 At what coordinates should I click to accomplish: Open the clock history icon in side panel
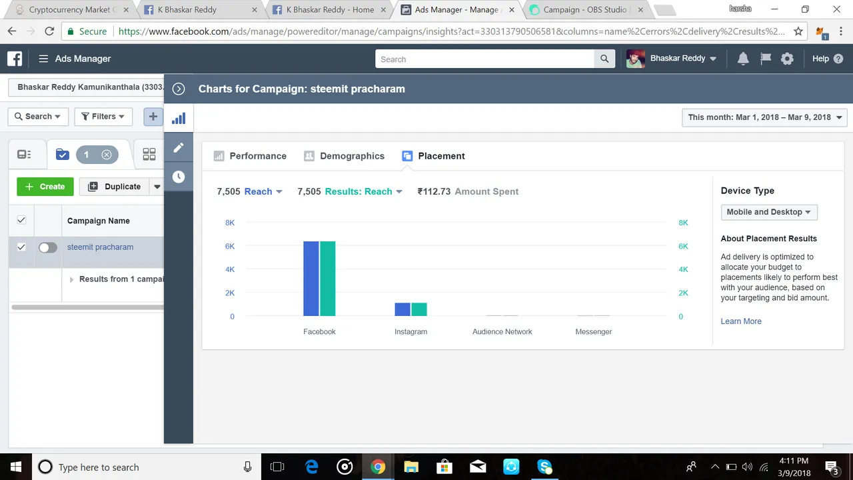[x=179, y=177]
